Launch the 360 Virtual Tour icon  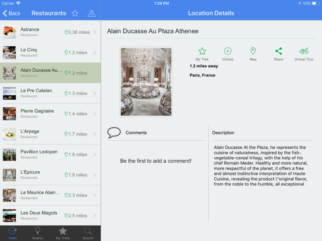(x=304, y=51)
